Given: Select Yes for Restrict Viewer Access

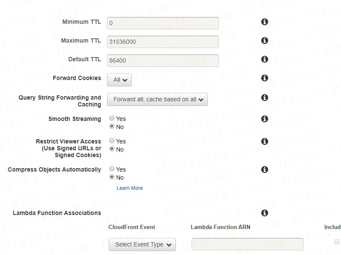Looking at the screenshot, I should click(x=112, y=141).
